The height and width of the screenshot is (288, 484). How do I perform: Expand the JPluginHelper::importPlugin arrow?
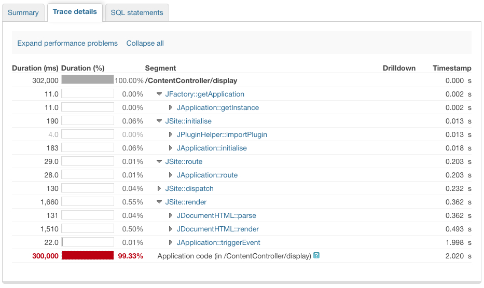click(x=171, y=135)
